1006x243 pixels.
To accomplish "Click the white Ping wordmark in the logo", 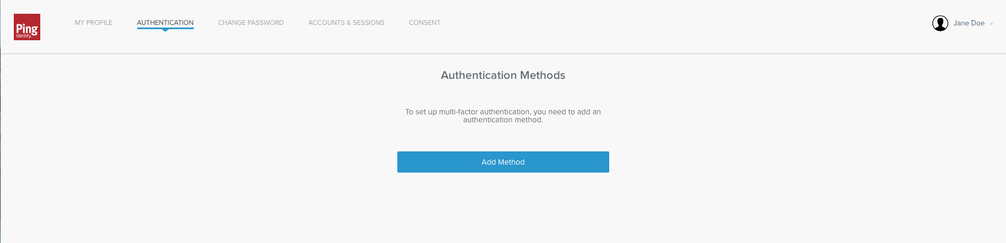I will [26, 29].
